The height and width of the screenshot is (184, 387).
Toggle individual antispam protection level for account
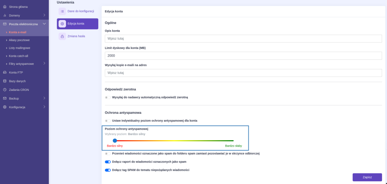(x=108, y=121)
